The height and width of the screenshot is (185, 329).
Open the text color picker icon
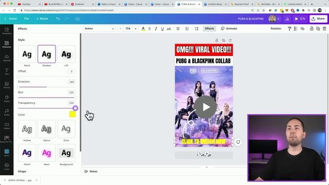143,29
